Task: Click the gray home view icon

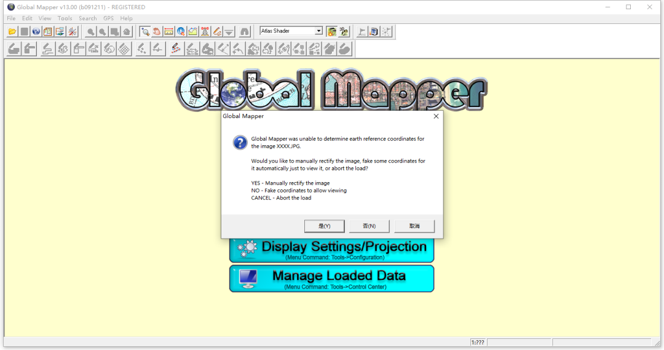Action: click(127, 31)
